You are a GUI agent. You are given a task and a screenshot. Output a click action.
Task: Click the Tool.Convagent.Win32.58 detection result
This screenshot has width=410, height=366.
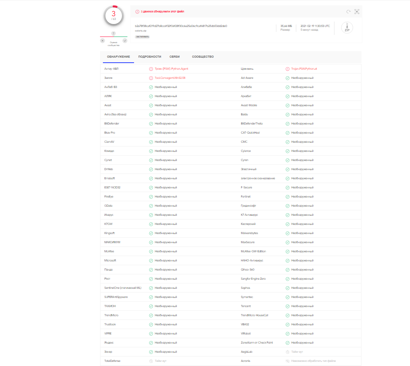(x=170, y=78)
